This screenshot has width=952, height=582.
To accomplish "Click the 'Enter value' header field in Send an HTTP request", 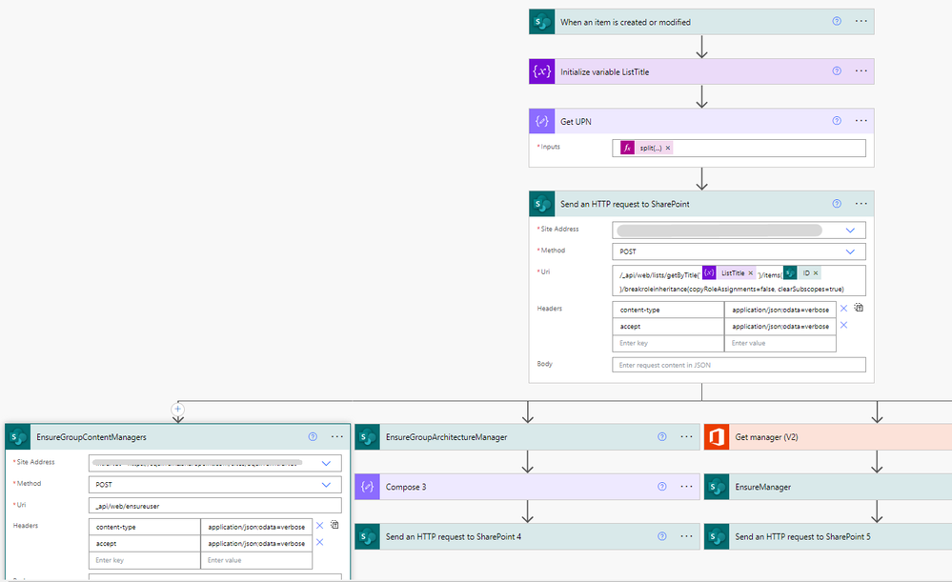I will tap(780, 344).
